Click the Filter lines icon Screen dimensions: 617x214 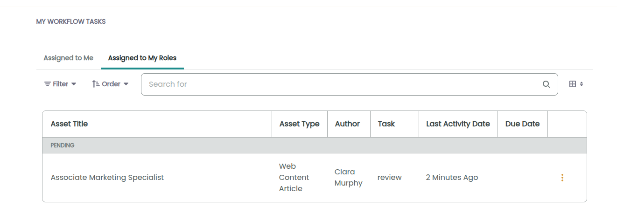tap(48, 84)
